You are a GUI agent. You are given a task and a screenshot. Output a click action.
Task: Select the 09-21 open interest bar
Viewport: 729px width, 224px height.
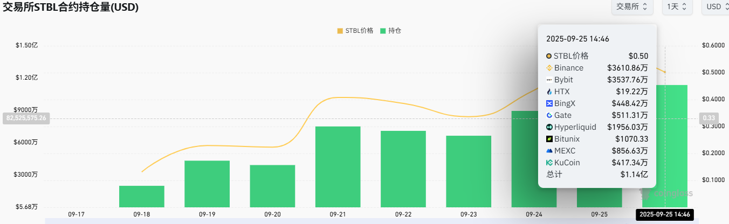tap(338, 166)
